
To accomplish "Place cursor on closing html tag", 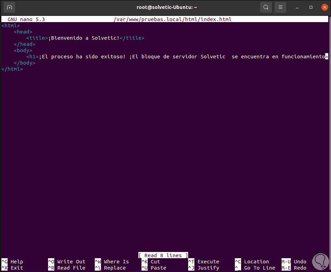I will pyautogui.click(x=12, y=69).
